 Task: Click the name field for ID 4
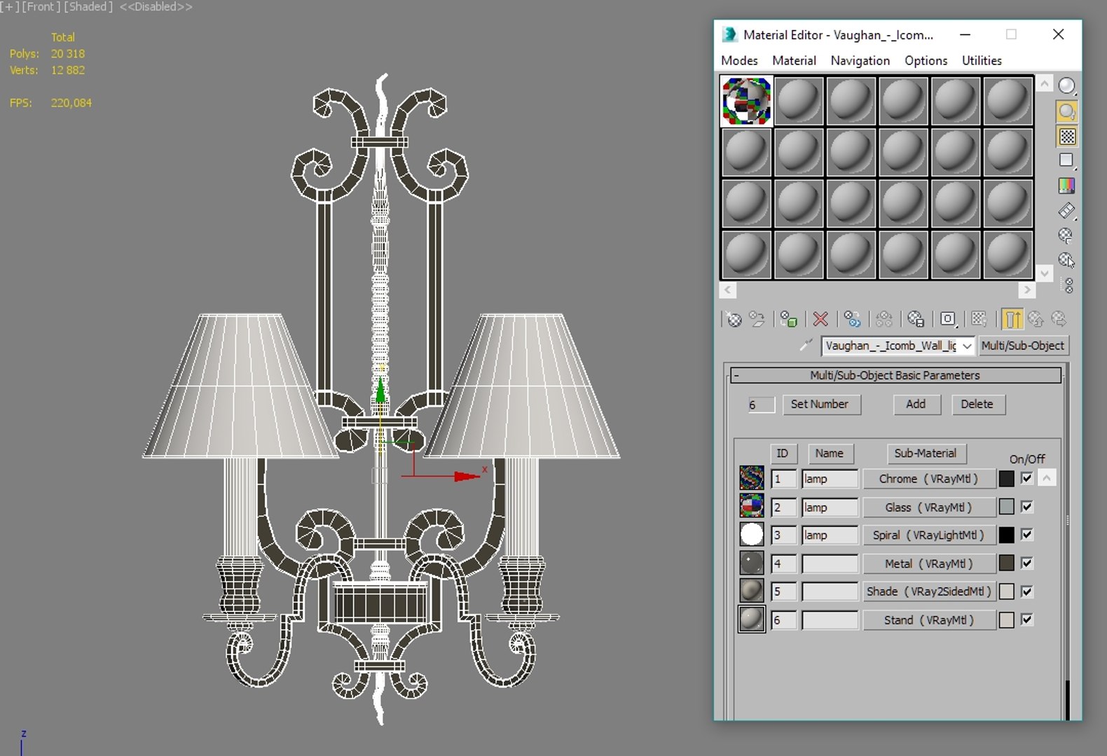[830, 563]
